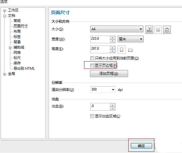Click the delete page size trash icon
Viewport: 182px width, 153px height.
click(167, 30)
